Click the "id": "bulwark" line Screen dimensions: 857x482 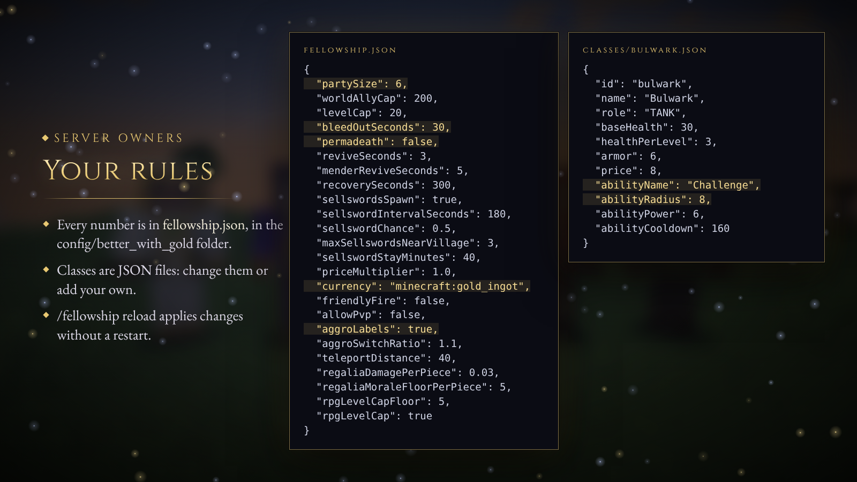(x=644, y=84)
